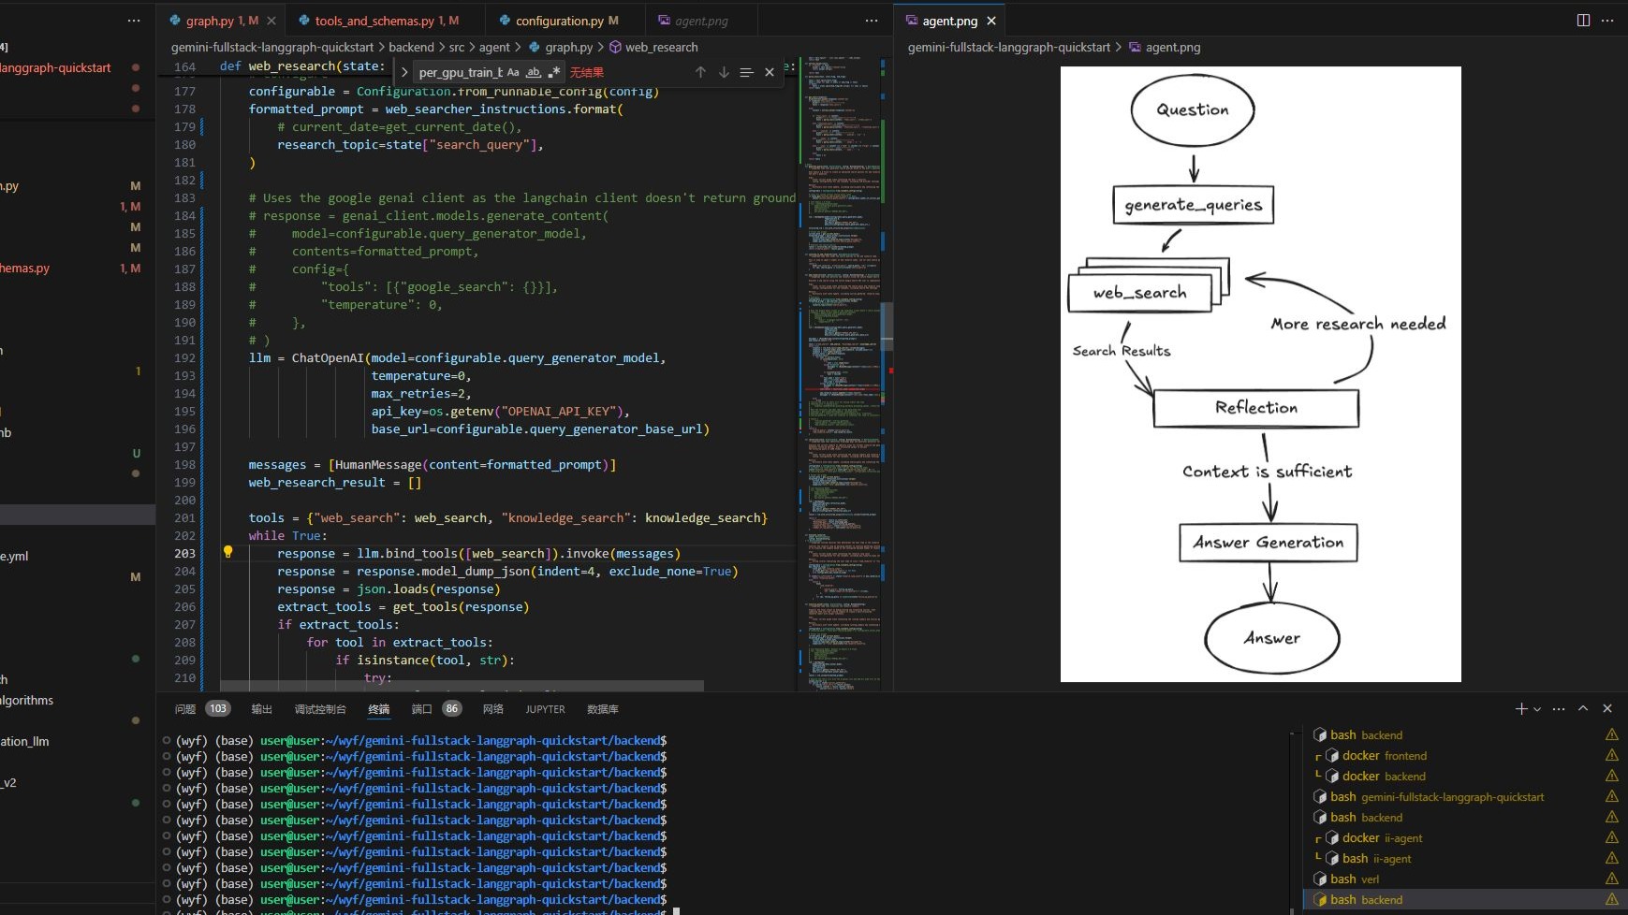The height and width of the screenshot is (915, 1628).
Task: Click warning icon on docker backend row
Action: pos(1612,776)
